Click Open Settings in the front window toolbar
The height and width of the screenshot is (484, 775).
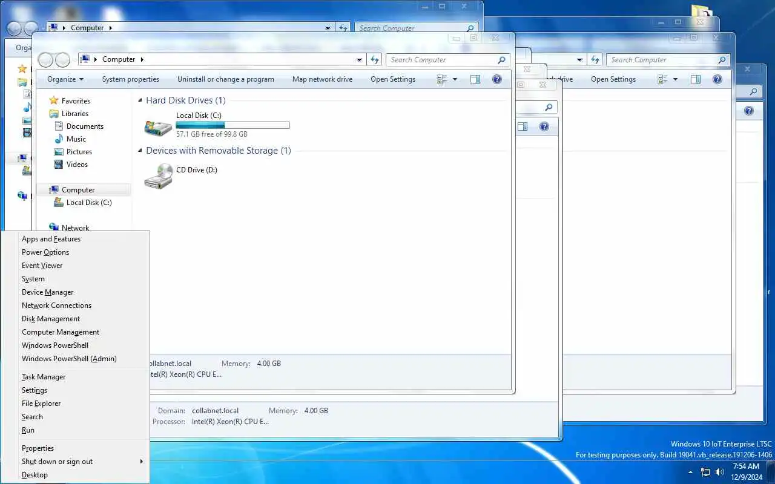[393, 79]
